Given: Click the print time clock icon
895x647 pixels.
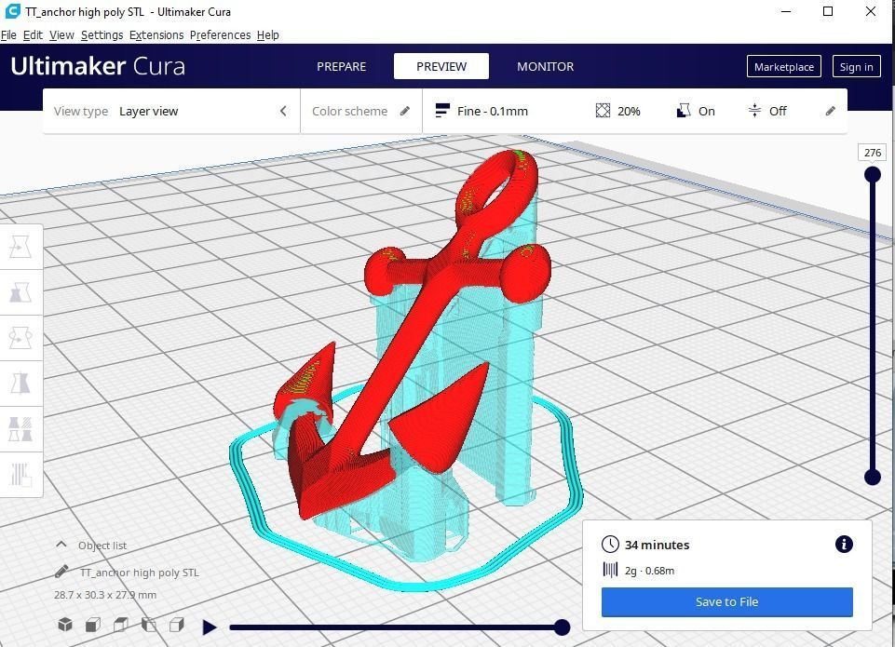Looking at the screenshot, I should pyautogui.click(x=610, y=545).
